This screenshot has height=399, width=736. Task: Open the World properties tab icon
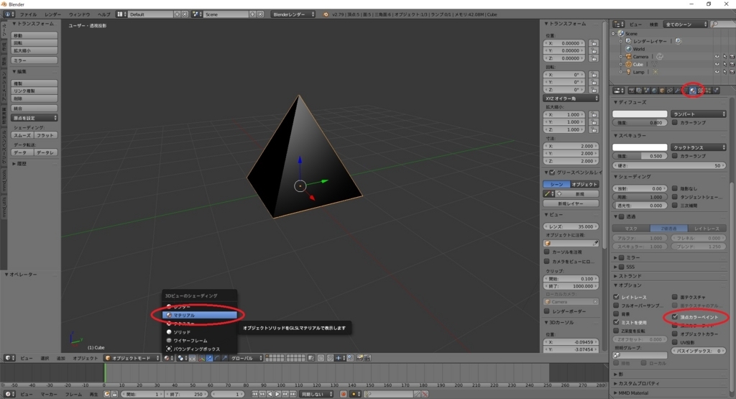pos(654,91)
